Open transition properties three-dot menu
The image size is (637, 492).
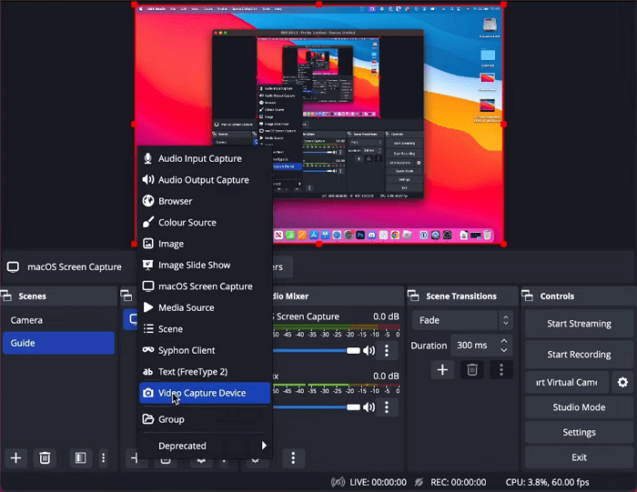(501, 370)
